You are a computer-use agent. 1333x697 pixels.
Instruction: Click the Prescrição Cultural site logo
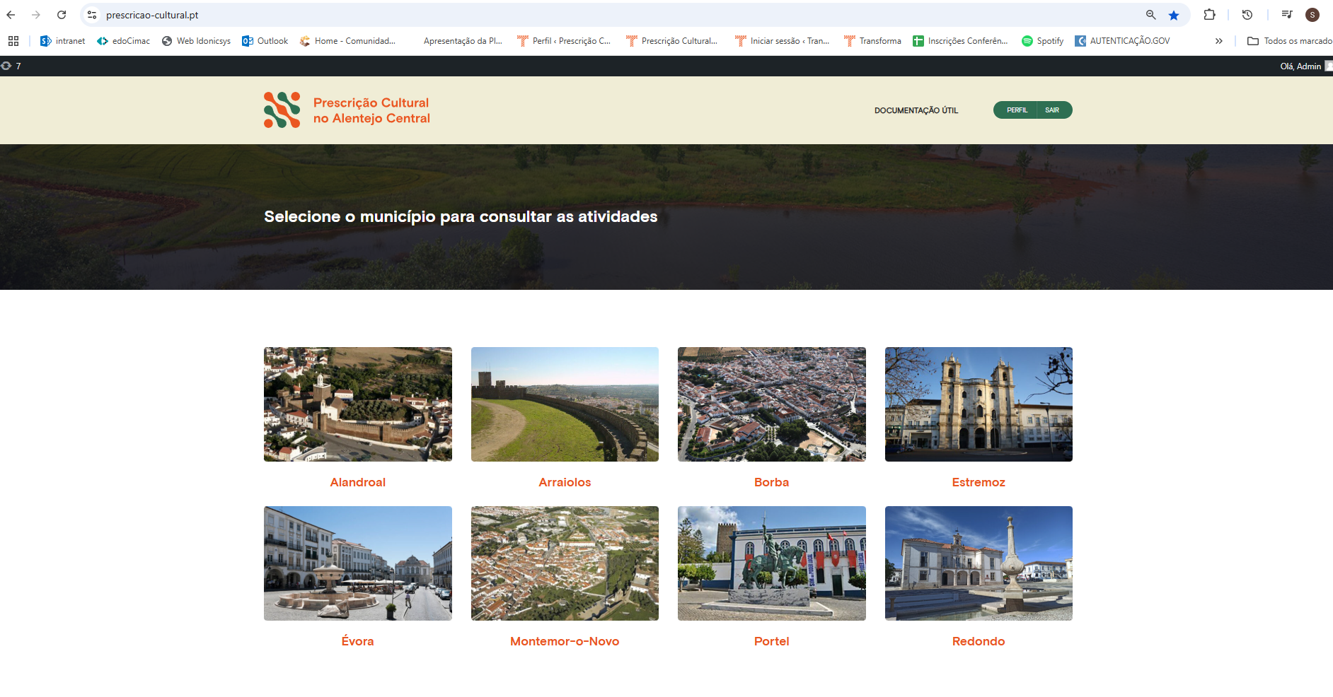[347, 110]
